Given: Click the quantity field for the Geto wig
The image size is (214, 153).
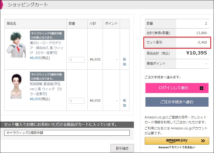Looking at the screenshot, I should tap(76, 101).
